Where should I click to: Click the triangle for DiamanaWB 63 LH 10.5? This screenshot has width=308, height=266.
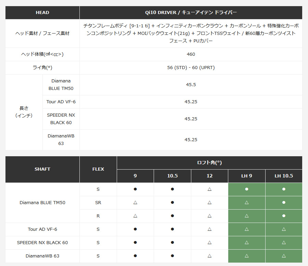point(284,256)
